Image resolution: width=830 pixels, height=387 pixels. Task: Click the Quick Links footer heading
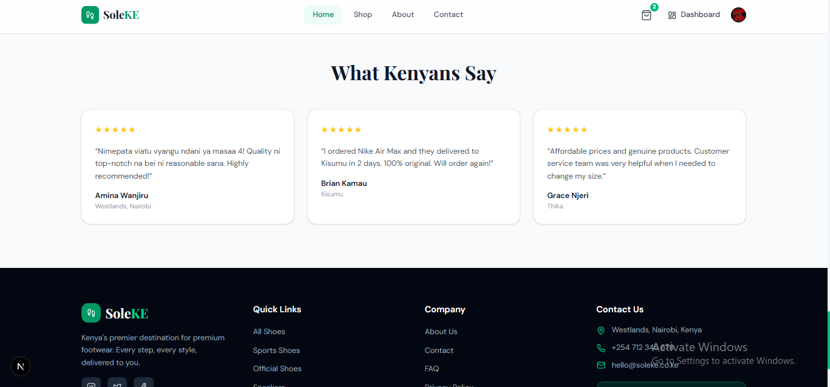[277, 309]
